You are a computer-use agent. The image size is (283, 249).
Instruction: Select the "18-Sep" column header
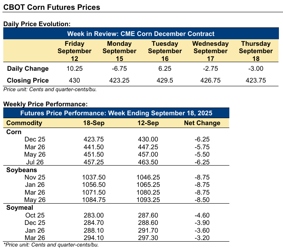[93, 123]
